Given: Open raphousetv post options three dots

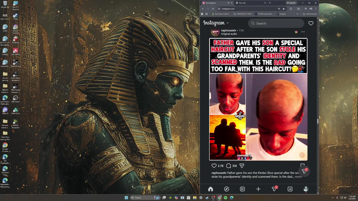Looking at the screenshot, I should [x=303, y=32].
